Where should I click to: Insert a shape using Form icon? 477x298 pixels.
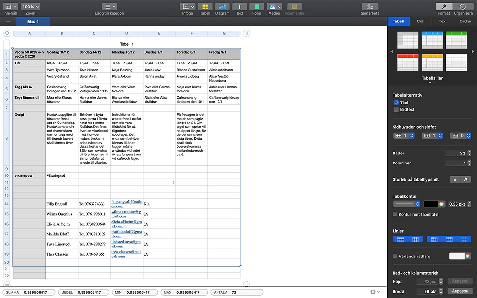(x=257, y=7)
